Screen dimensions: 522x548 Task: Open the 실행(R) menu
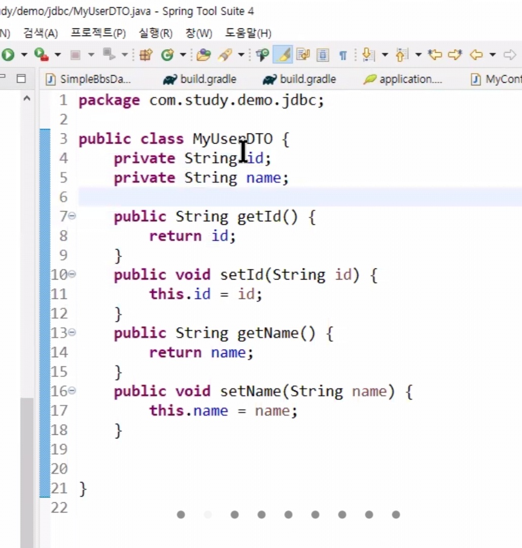[155, 33]
